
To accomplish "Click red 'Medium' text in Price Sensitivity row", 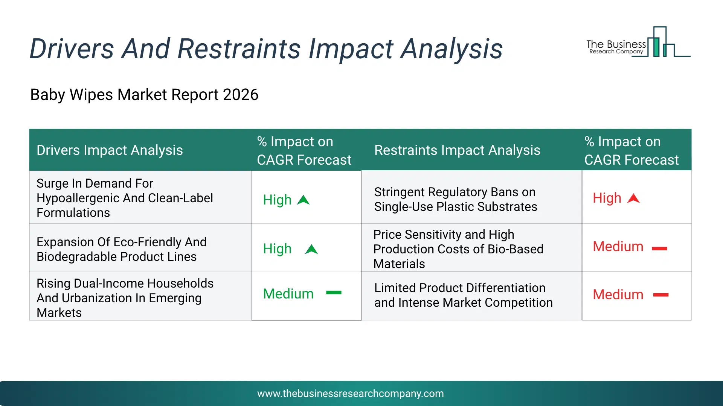I will 618,246.
